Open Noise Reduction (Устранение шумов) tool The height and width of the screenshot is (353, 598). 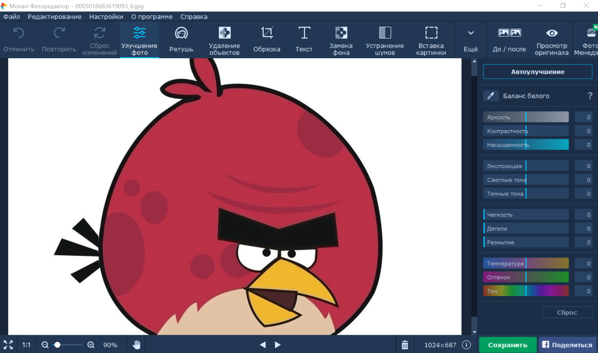[384, 40]
